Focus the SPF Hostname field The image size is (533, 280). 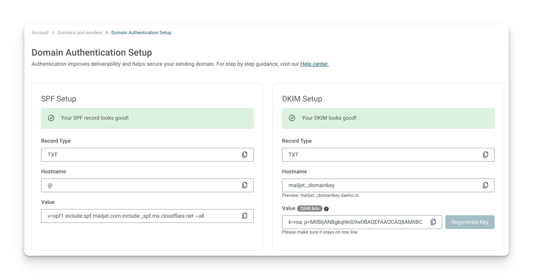pyautogui.click(x=139, y=185)
